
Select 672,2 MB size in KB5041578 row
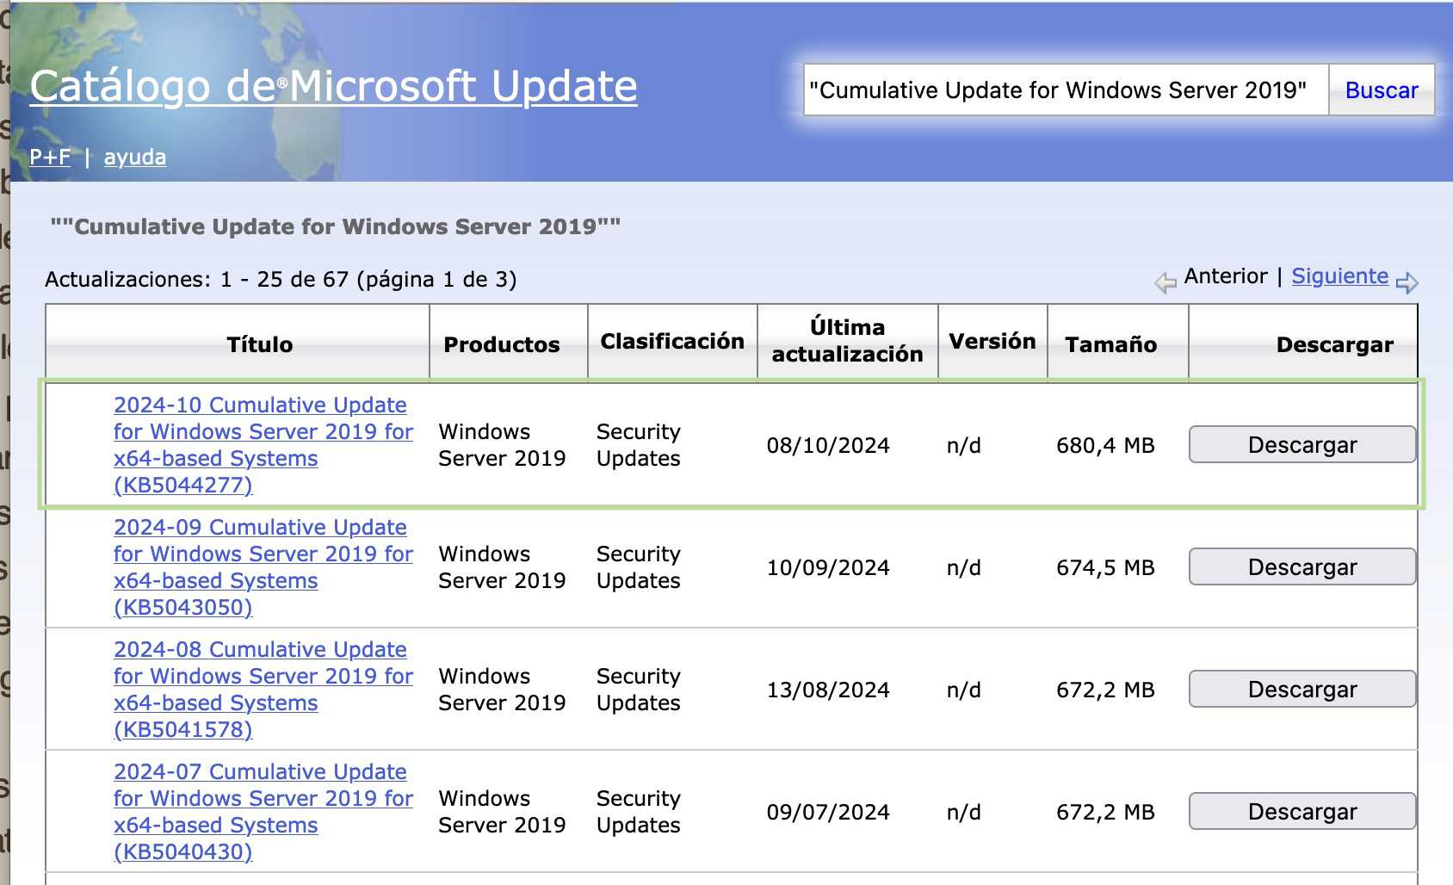1105,690
